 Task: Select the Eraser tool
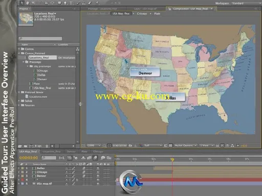pyautogui.click(x=90, y=3)
